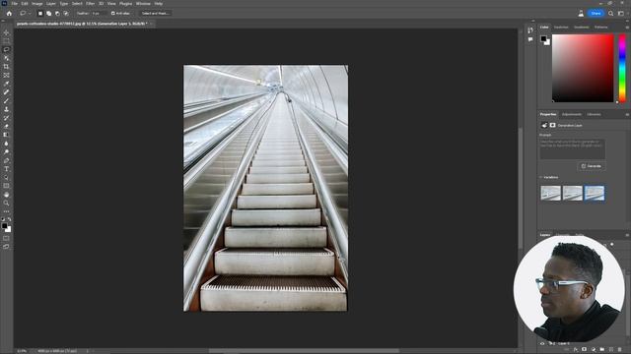Select the Eyedropper tool
Viewport: 631px width, 354px height.
7,84
